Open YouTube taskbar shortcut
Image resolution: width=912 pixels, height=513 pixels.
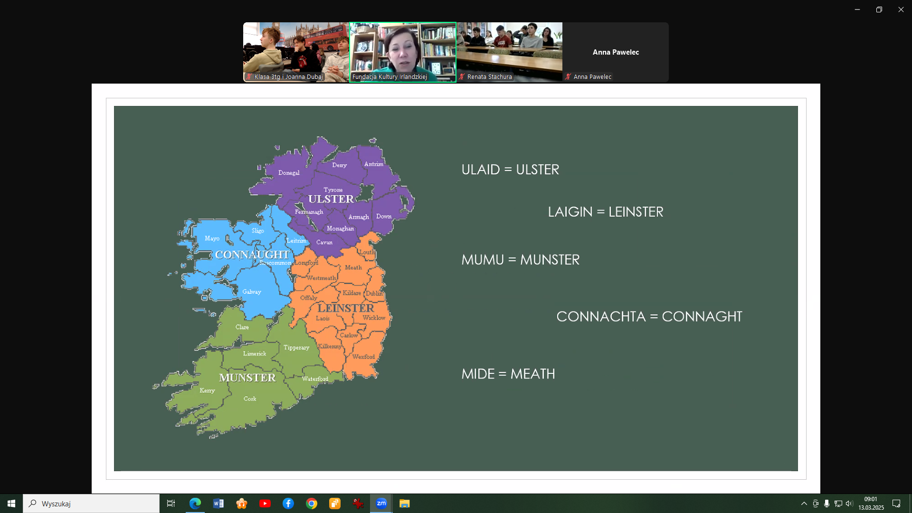click(x=265, y=503)
